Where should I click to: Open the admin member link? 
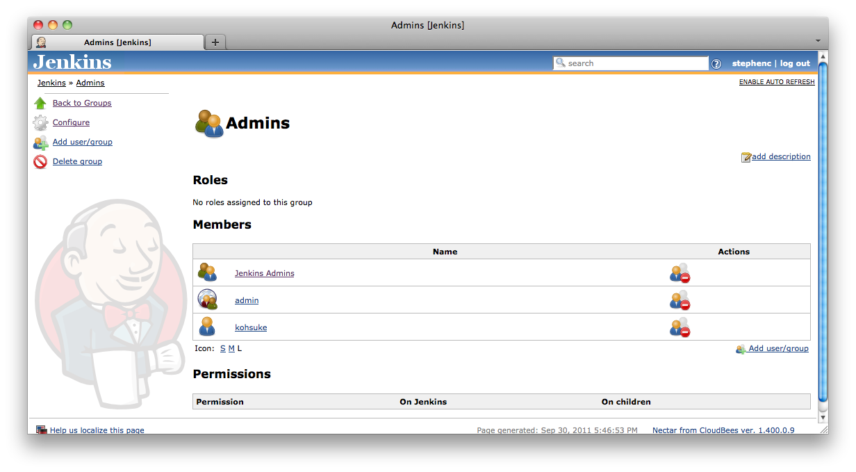tap(247, 300)
